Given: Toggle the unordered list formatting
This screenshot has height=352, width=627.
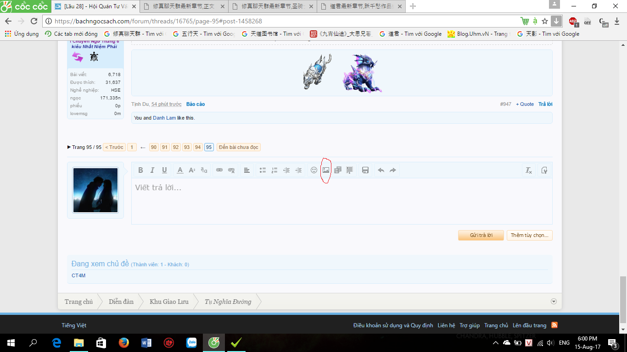Looking at the screenshot, I should [x=263, y=170].
